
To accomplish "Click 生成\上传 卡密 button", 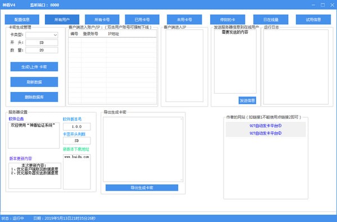I will pos(34,67).
